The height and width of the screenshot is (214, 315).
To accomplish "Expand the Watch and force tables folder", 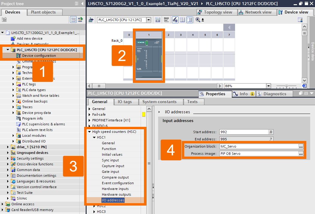I will coord(13,96).
